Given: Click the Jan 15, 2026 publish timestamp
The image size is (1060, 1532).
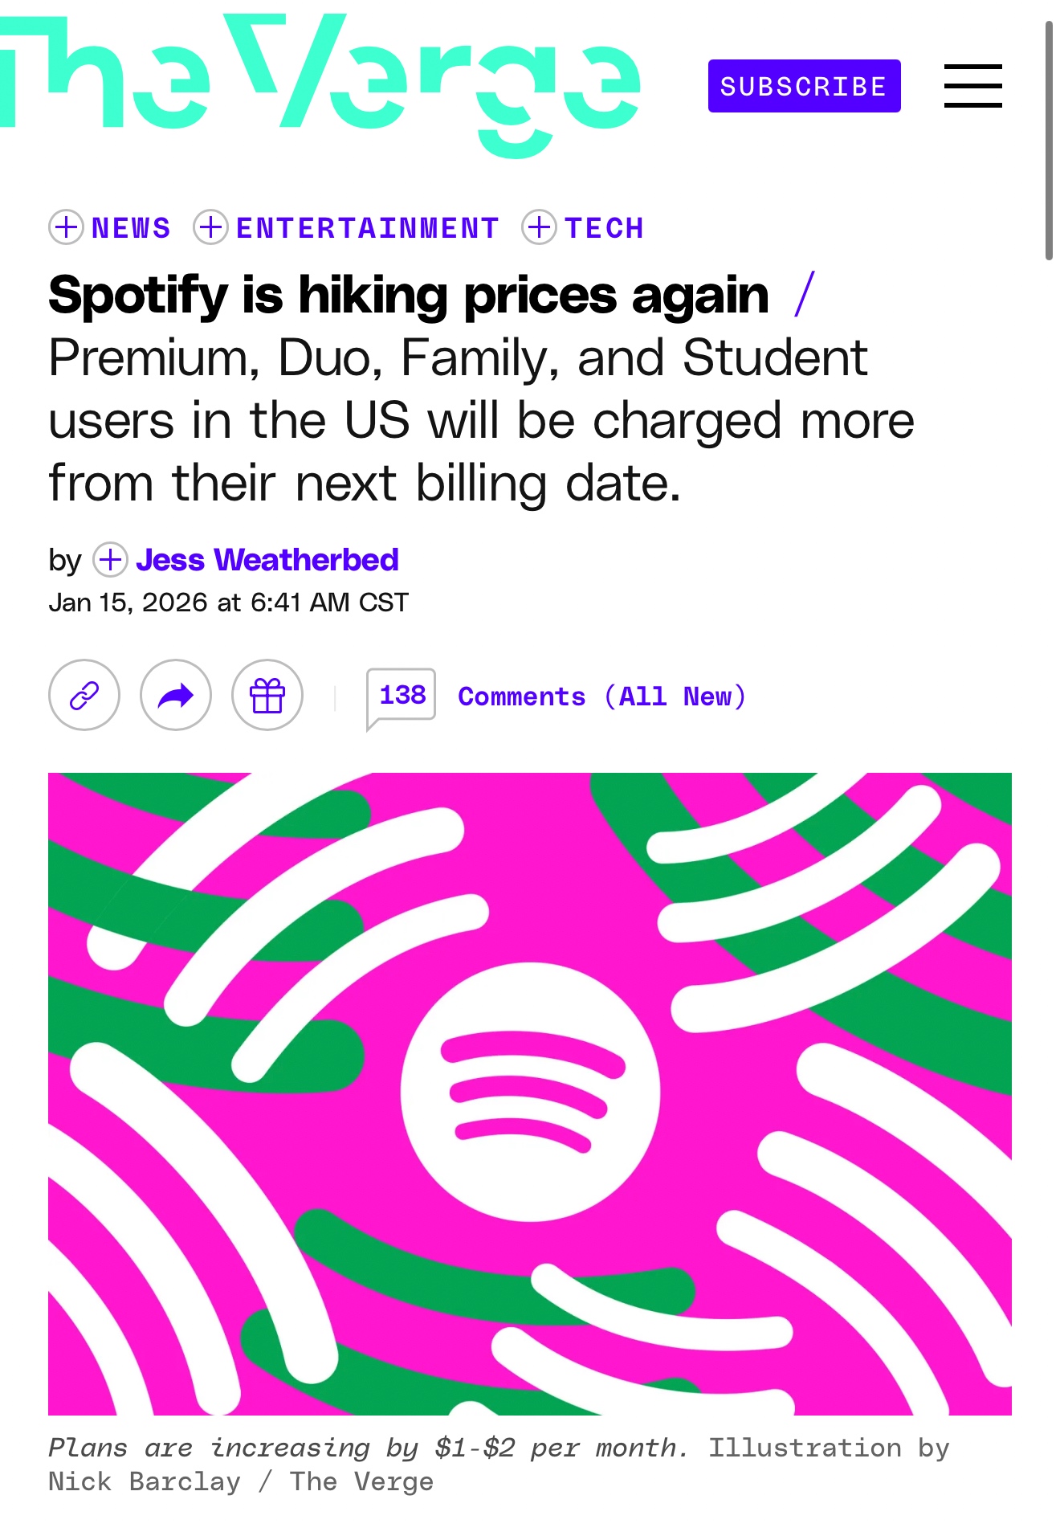Looking at the screenshot, I should point(229,603).
